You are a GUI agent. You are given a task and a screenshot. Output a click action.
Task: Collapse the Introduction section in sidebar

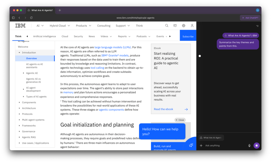click(19, 52)
